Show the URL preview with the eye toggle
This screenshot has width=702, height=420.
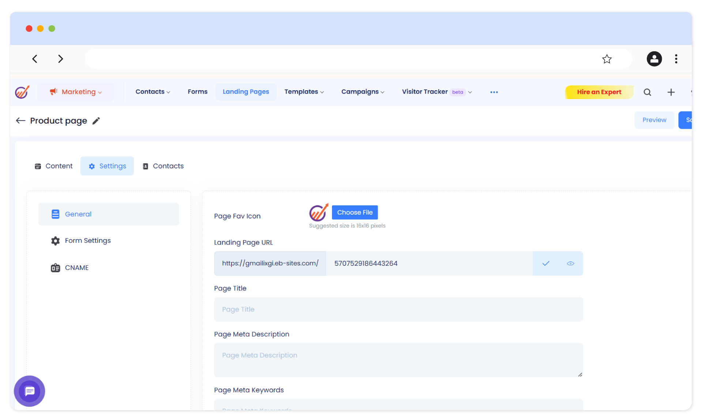coord(570,263)
